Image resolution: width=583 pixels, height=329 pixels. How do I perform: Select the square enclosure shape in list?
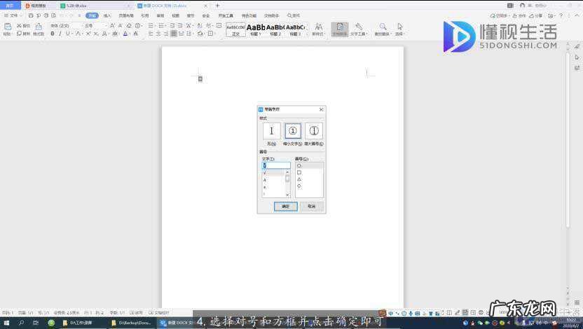click(x=299, y=172)
